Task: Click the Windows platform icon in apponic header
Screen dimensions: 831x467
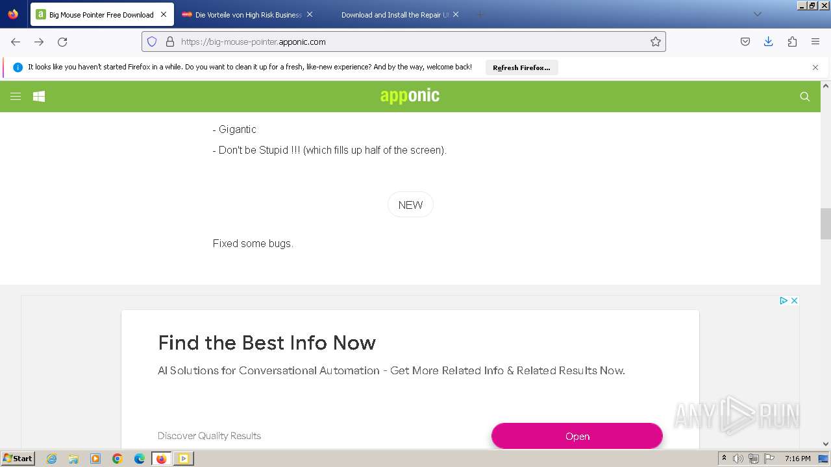Action: 39,96
